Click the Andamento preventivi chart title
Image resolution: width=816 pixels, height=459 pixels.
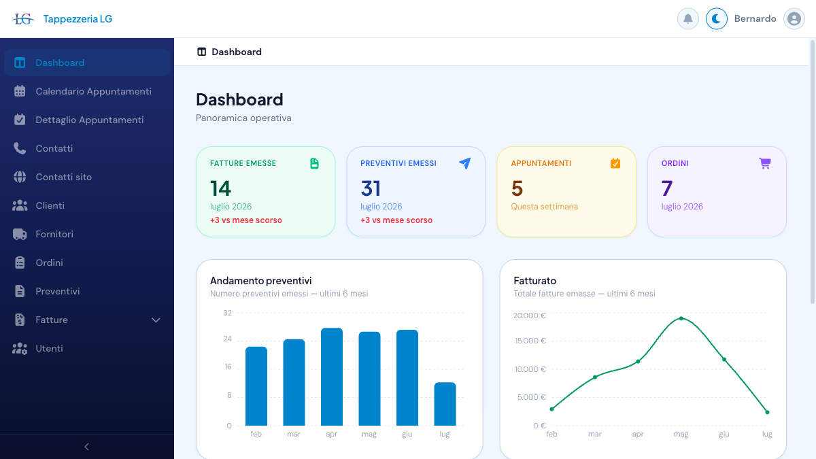261,280
